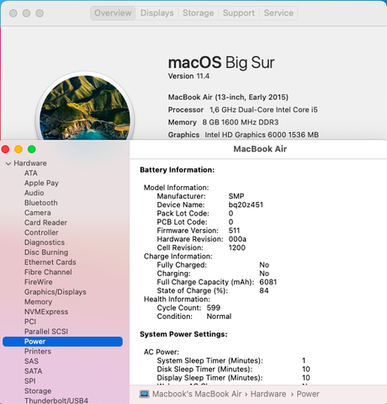Open the Storage tab

199,13
